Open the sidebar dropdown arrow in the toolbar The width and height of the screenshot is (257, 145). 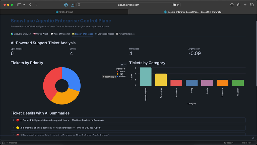coord(24,5)
